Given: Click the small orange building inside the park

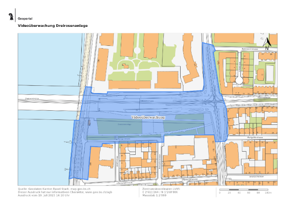Looking at the screenshot, I should 125,66.
